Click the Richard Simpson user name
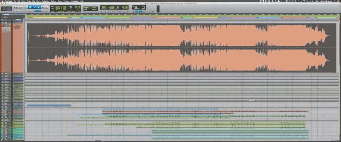 326,1
